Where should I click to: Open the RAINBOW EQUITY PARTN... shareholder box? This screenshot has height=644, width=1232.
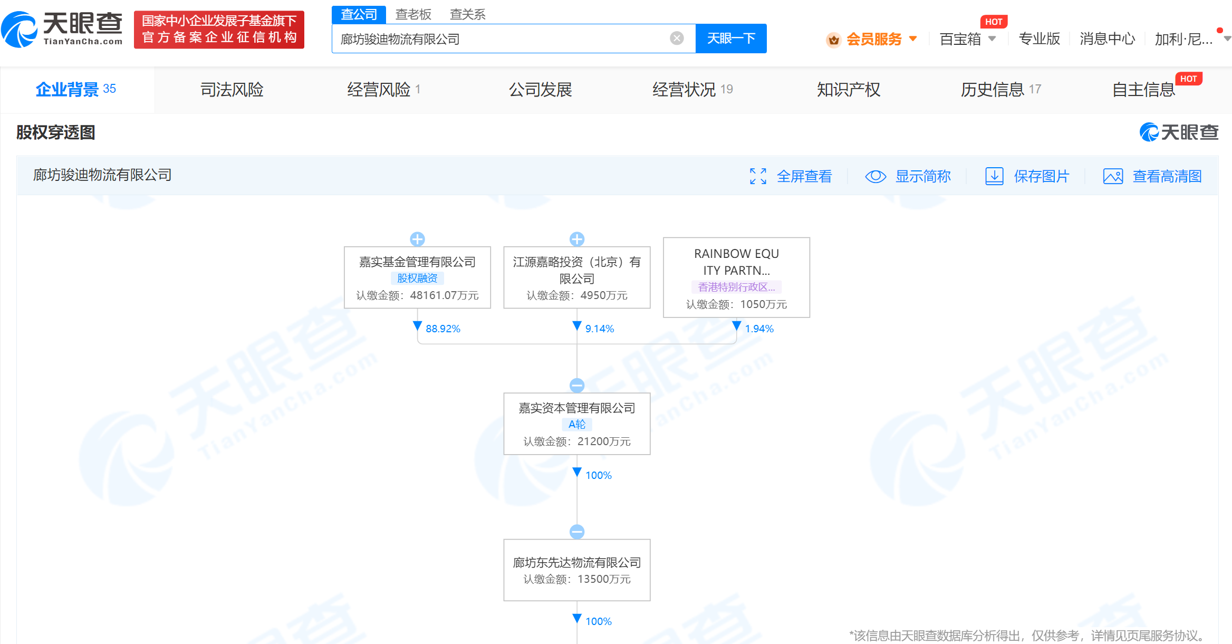tap(736, 277)
